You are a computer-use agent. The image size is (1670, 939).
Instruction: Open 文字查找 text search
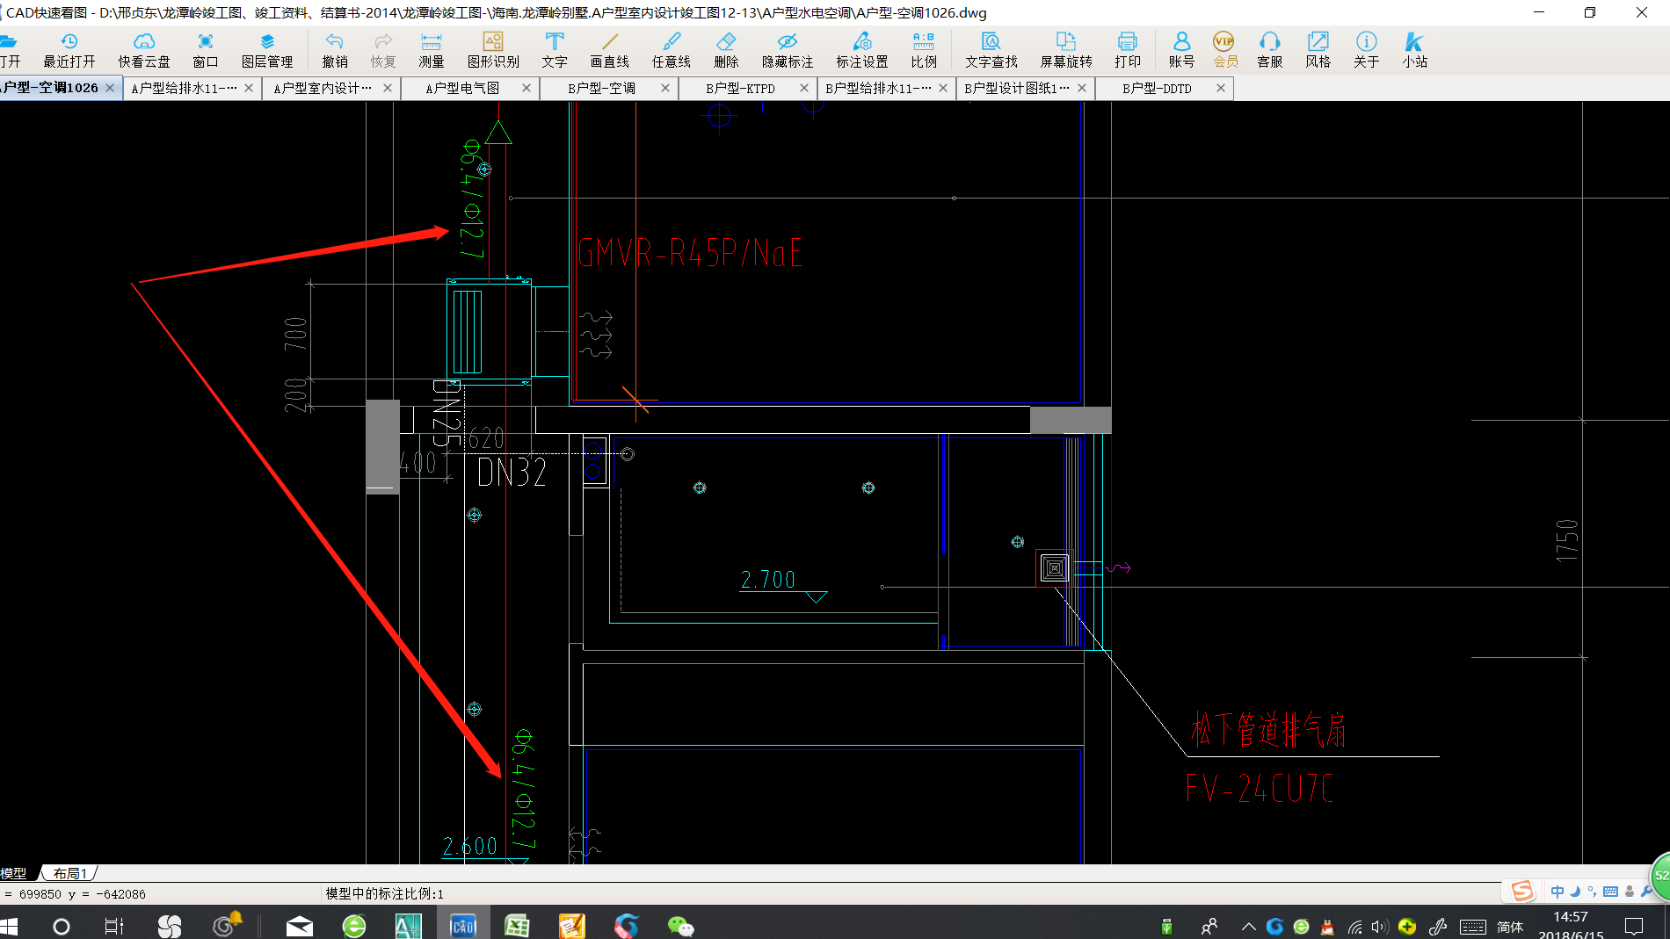(991, 50)
